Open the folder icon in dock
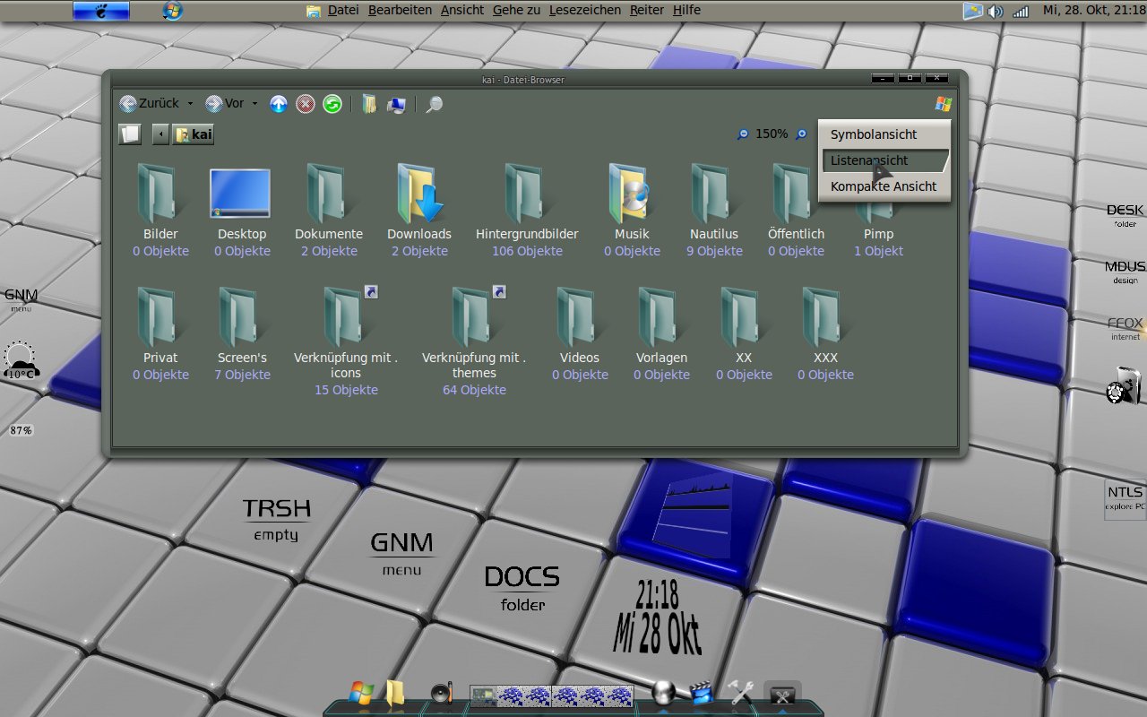 (x=395, y=693)
